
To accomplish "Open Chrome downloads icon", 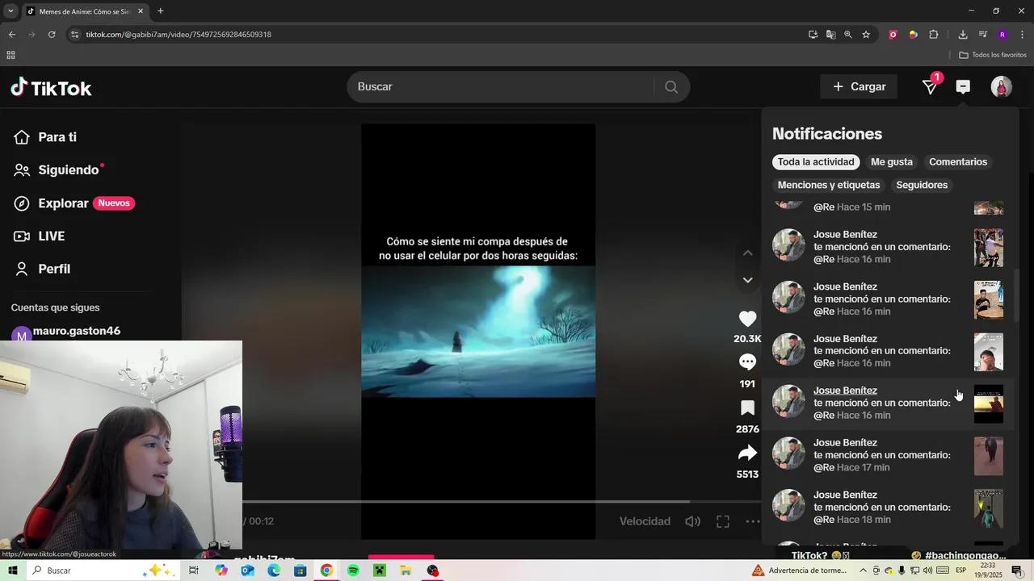I will click(x=963, y=35).
